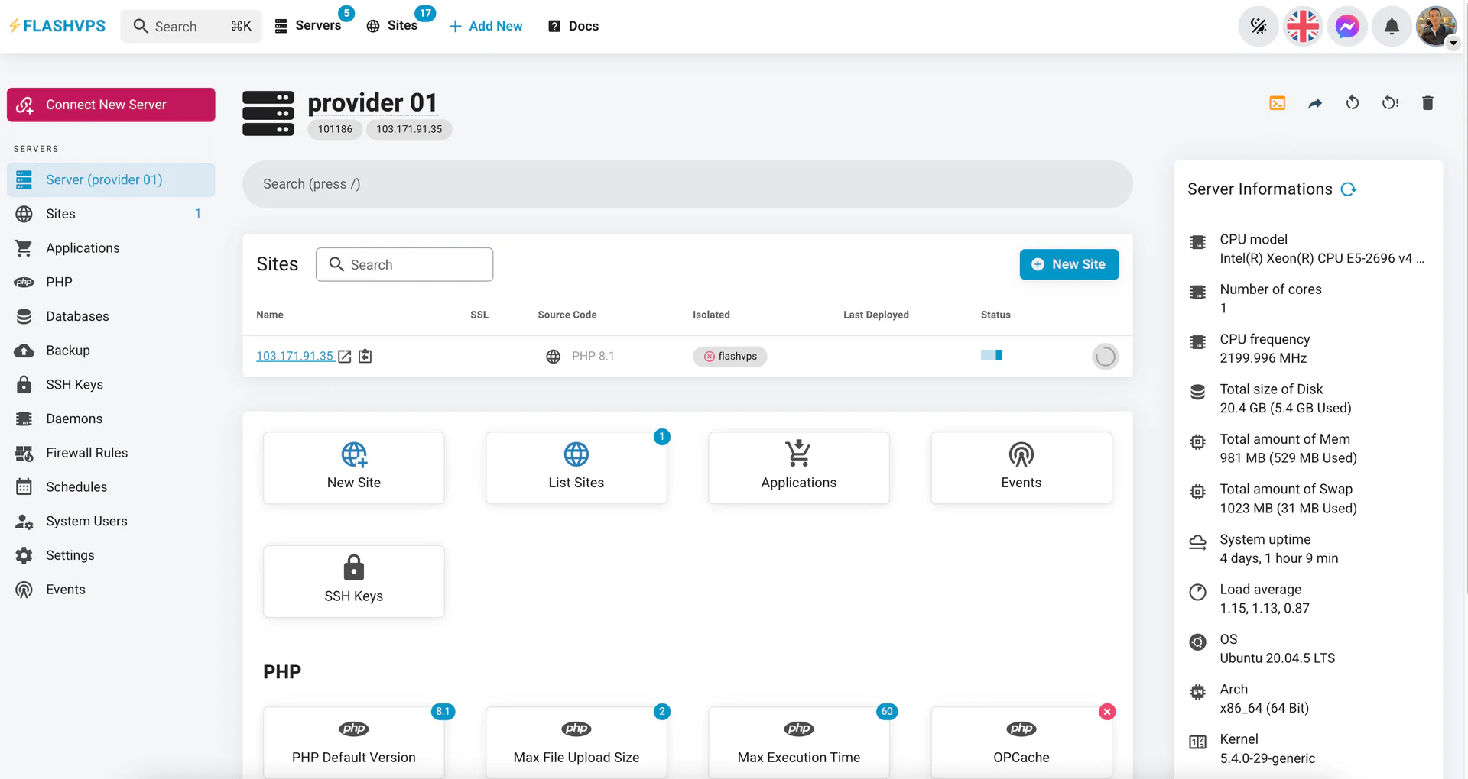Click the share server arrow icon
The width and height of the screenshot is (1468, 779).
pos(1314,103)
